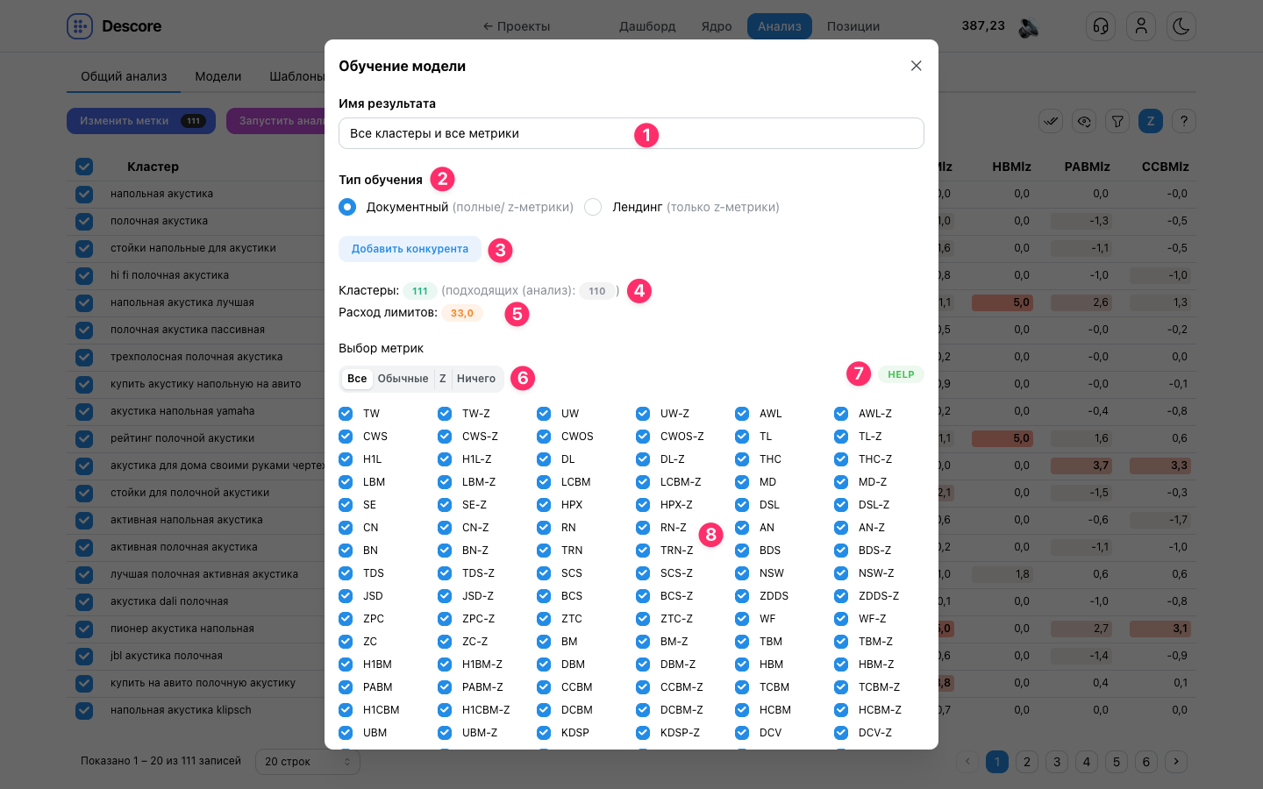Click Добавить конкурента button
The height and width of the screenshot is (789, 1263).
point(410,249)
